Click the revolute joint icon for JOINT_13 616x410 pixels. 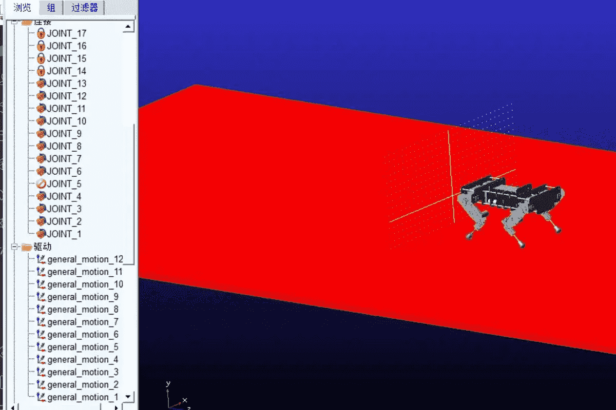click(41, 84)
